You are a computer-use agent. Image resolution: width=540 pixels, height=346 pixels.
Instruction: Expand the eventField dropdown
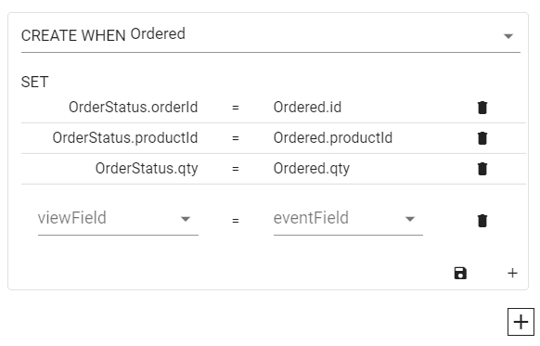(348, 219)
